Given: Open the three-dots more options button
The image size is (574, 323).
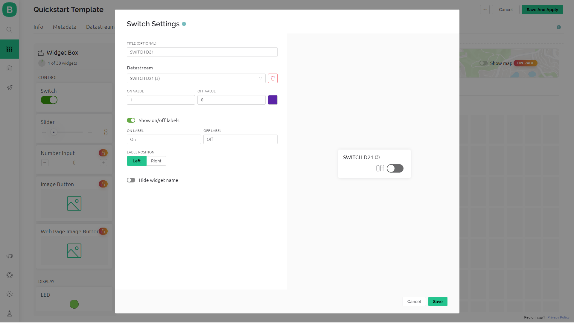Looking at the screenshot, I should pyautogui.click(x=485, y=10).
